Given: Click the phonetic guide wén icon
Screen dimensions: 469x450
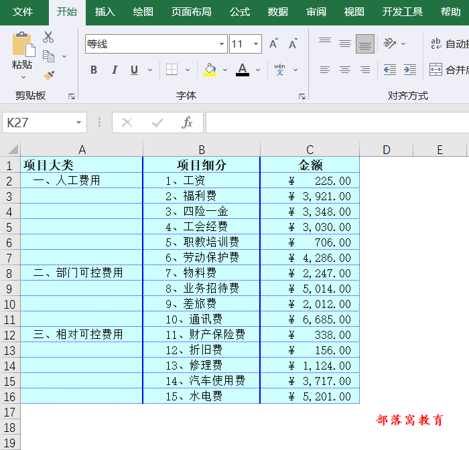Looking at the screenshot, I should (x=279, y=70).
